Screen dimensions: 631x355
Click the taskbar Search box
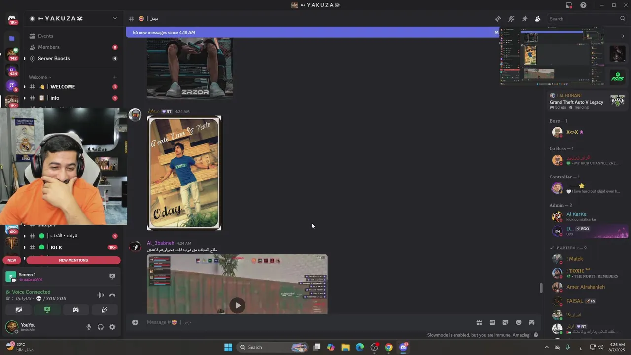[272, 347]
